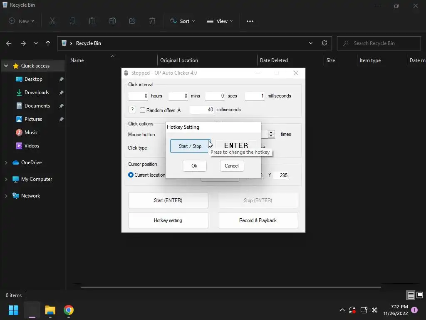Click the Cut scissors icon in toolbar

coord(52,21)
